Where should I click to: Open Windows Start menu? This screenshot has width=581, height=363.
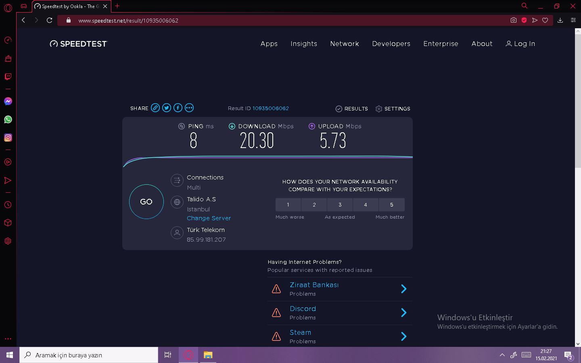10,355
